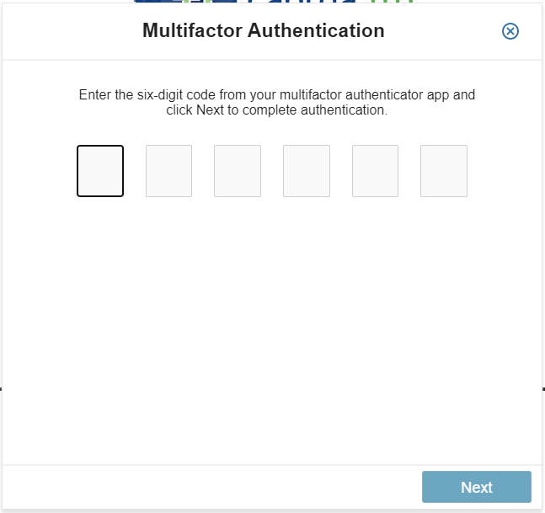Click the Multifactor Authentication heading
The height and width of the screenshot is (513, 545).
pos(264,30)
